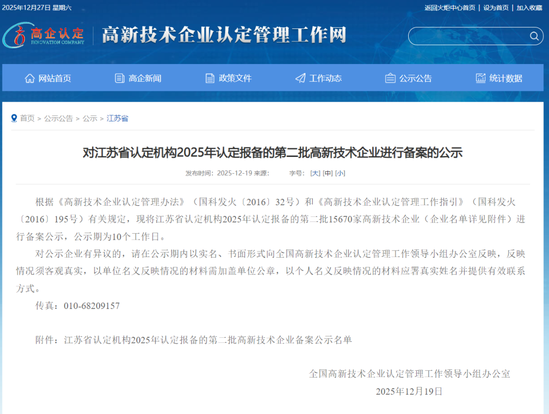Image resolution: width=549 pixels, height=414 pixels.
Task: Click the document icon beside 政策文件
Action: [x=210, y=78]
